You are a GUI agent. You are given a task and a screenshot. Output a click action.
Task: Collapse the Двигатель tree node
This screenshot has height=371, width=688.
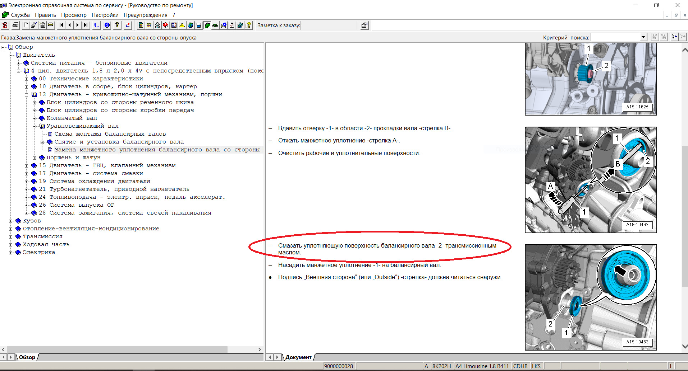point(11,55)
